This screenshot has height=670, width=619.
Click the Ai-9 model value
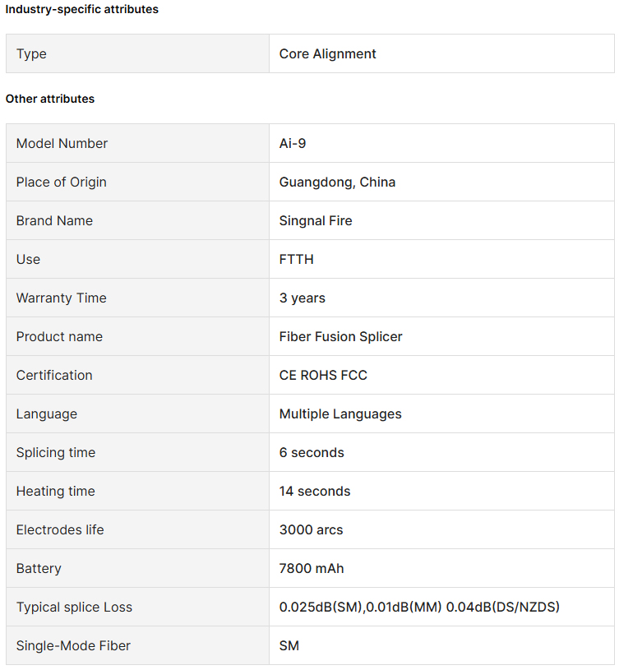(293, 144)
